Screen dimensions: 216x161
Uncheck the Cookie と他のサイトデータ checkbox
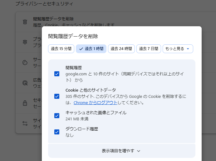57,96
